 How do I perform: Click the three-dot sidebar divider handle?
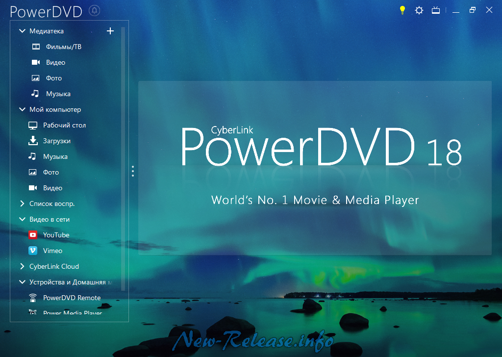(x=133, y=171)
